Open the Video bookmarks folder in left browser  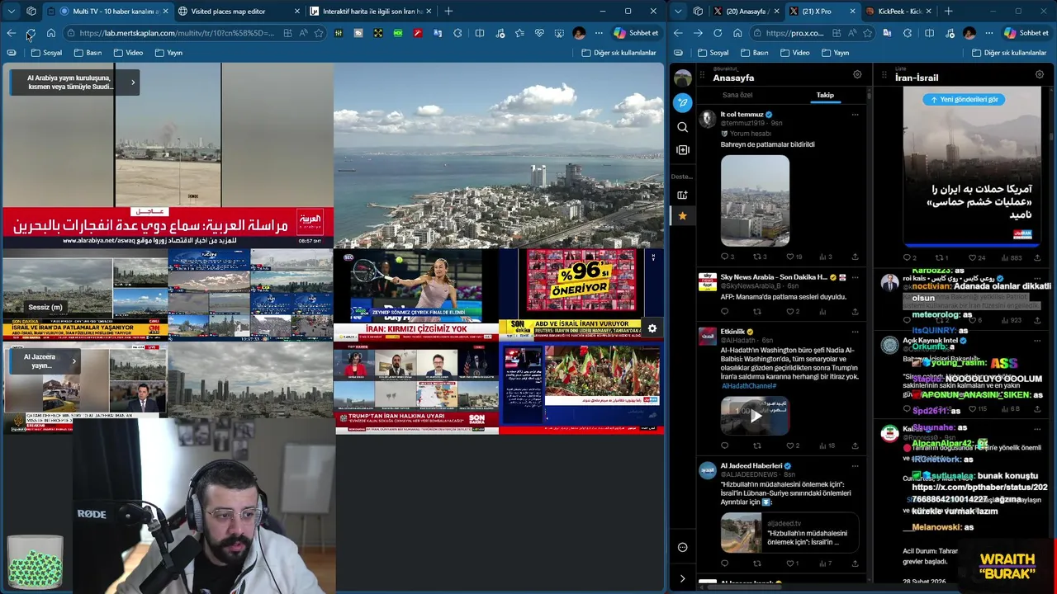[128, 53]
